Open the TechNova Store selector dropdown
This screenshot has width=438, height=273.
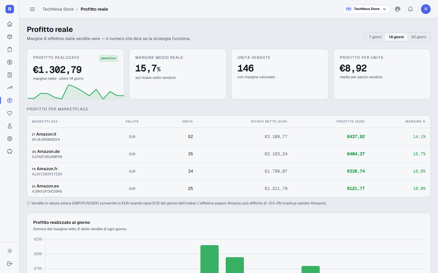366,9
